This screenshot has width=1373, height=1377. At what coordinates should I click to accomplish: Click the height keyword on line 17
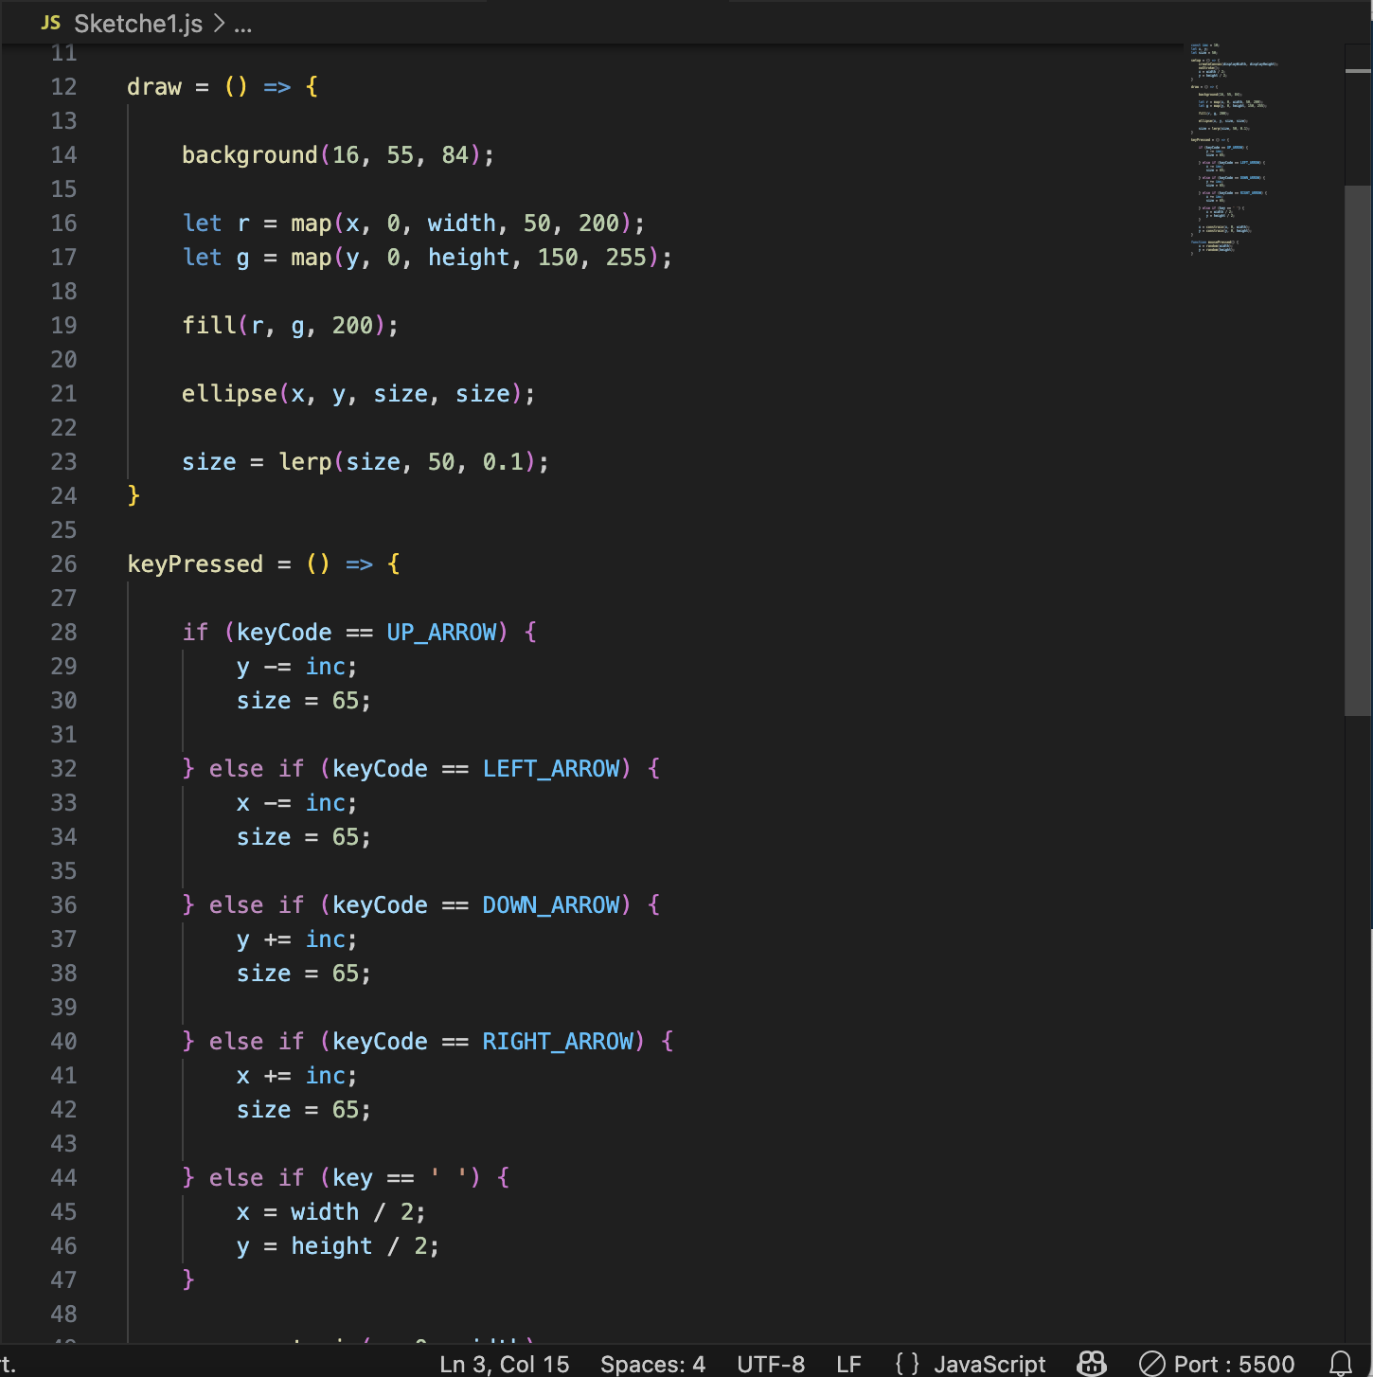point(469,258)
